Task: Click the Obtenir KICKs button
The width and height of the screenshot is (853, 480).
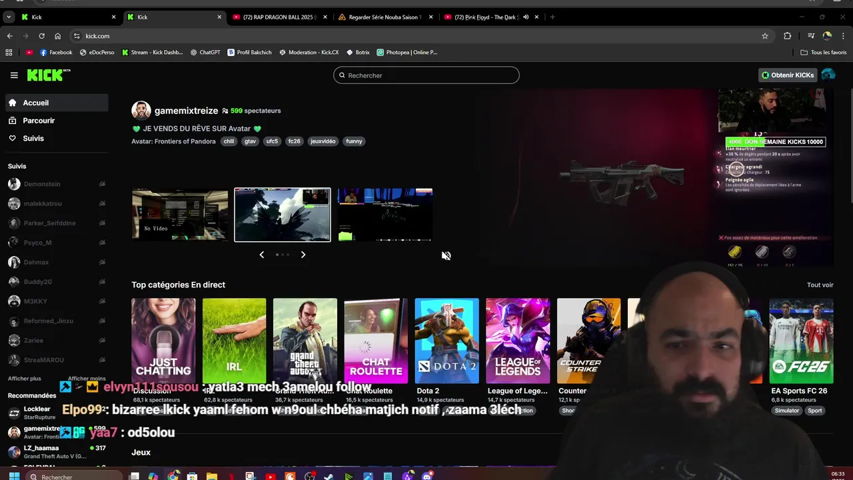Action: point(788,75)
